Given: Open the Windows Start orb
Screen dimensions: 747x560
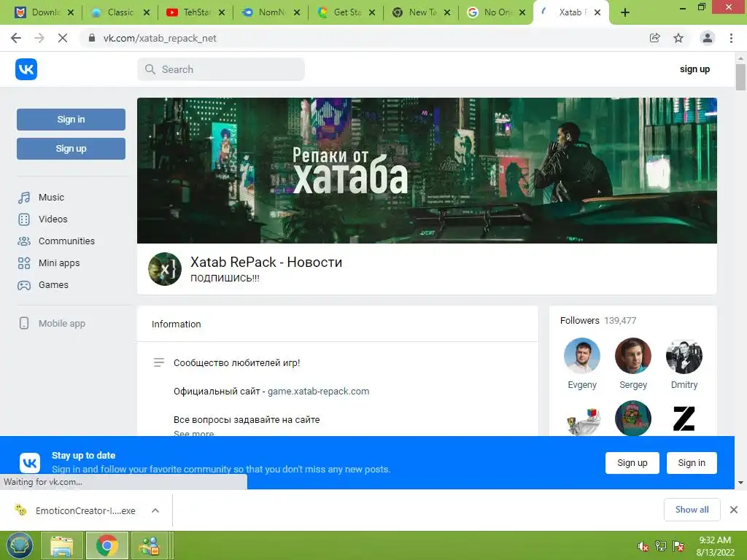Looking at the screenshot, I should 20,545.
